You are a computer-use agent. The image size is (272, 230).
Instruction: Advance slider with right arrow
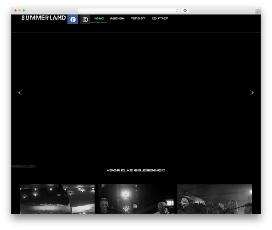252,92
